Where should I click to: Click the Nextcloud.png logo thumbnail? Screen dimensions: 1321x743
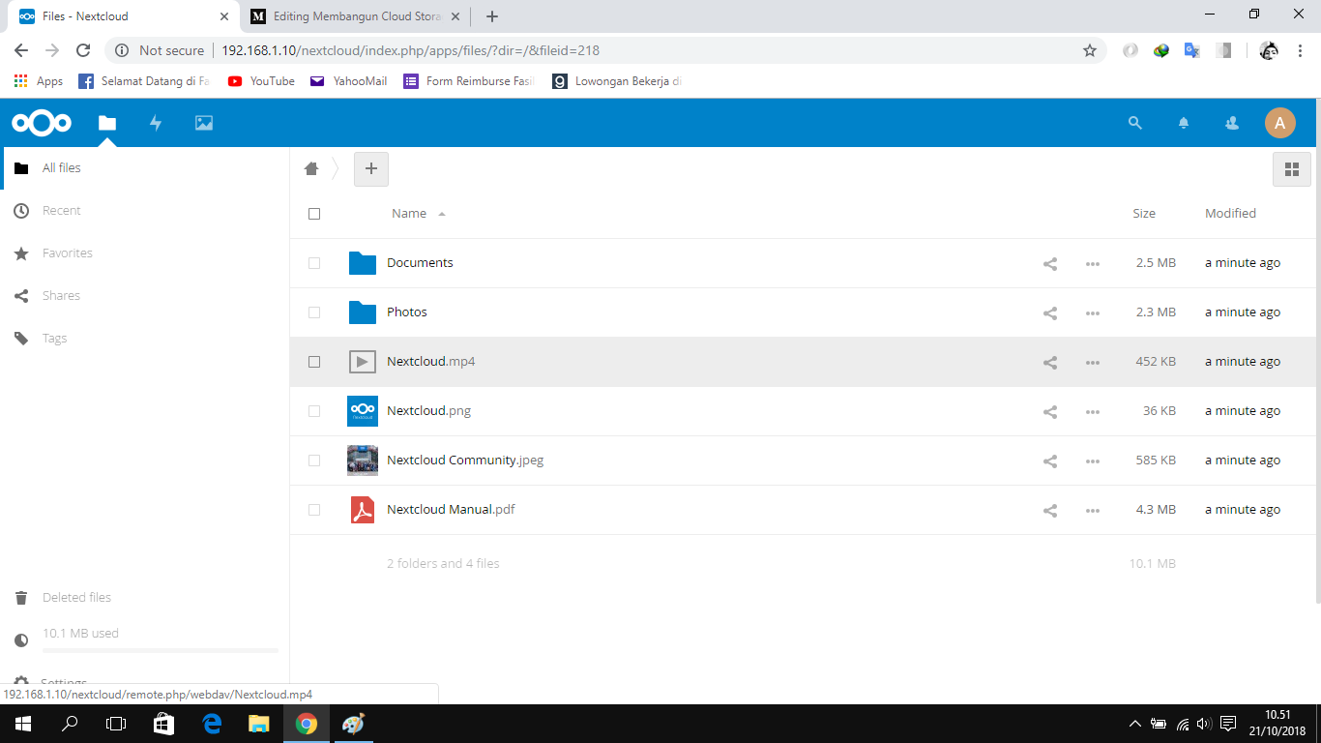(x=363, y=411)
